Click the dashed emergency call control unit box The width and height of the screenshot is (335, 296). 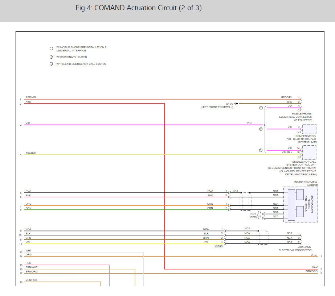point(309,153)
